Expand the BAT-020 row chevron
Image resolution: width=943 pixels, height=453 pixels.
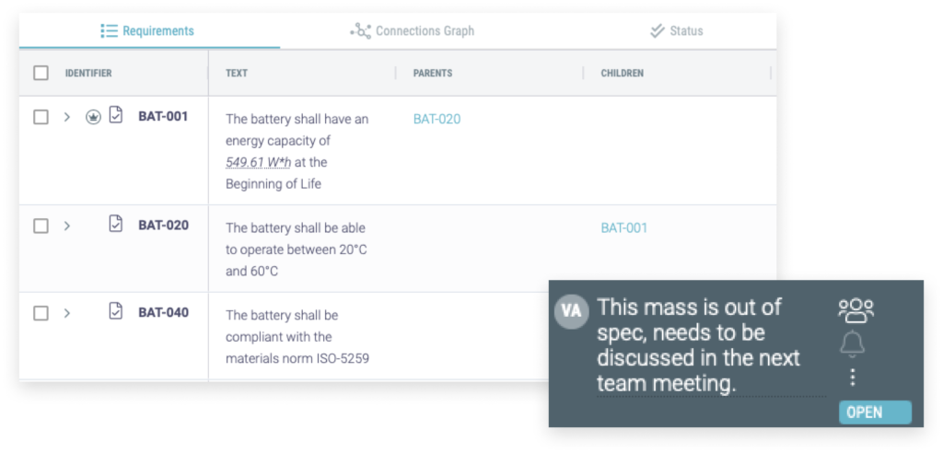[x=67, y=226]
